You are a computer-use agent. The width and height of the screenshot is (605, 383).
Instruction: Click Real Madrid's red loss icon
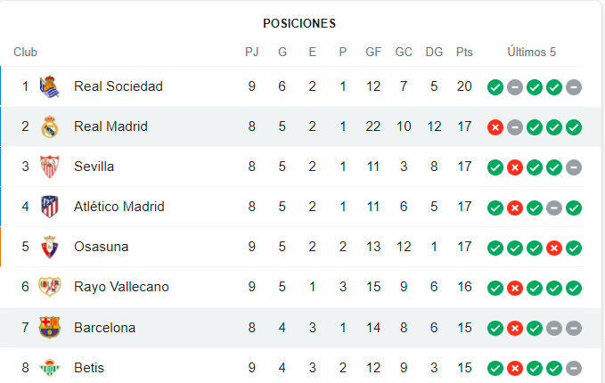click(x=495, y=127)
